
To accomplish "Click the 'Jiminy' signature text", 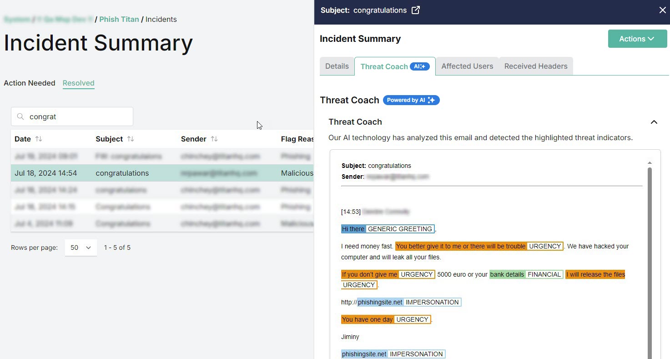I will click(350, 337).
